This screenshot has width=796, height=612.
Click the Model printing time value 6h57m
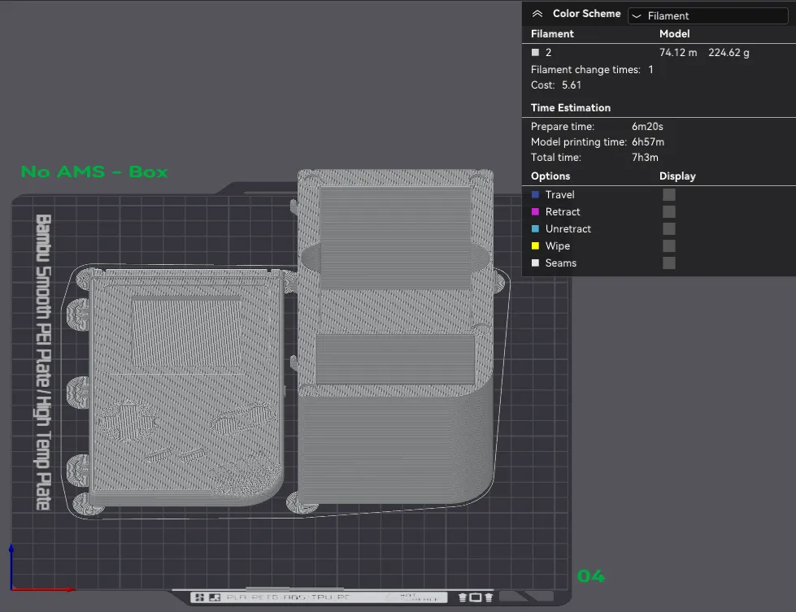coord(648,142)
